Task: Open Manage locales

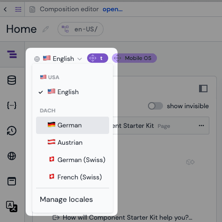Action: coord(67,200)
